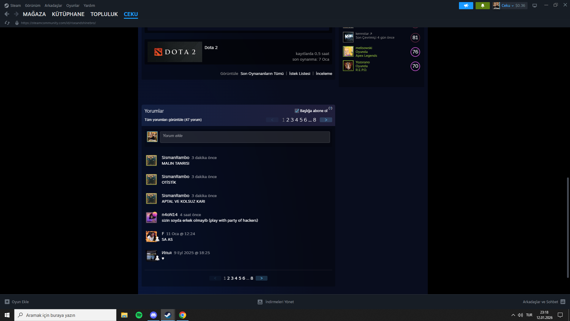
Task: Select the CEKU profile tab
Action: tap(131, 14)
